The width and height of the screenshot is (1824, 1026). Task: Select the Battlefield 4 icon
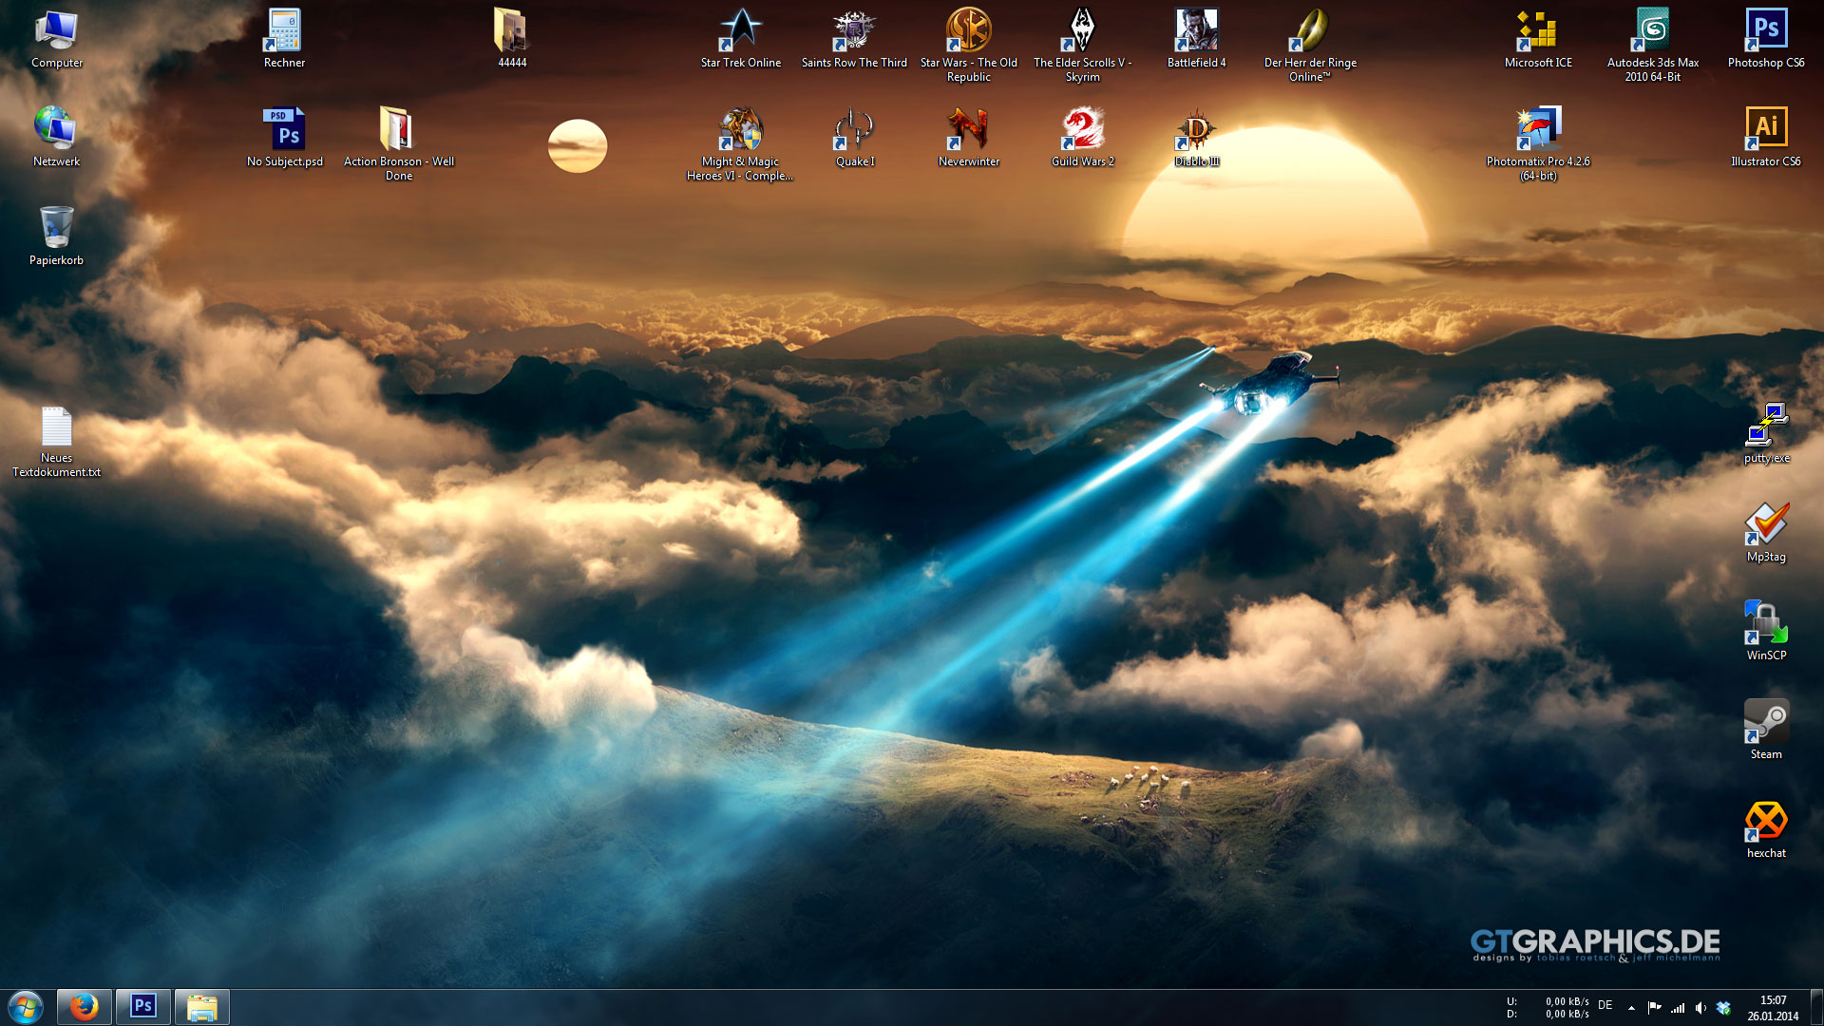pyautogui.click(x=1196, y=32)
